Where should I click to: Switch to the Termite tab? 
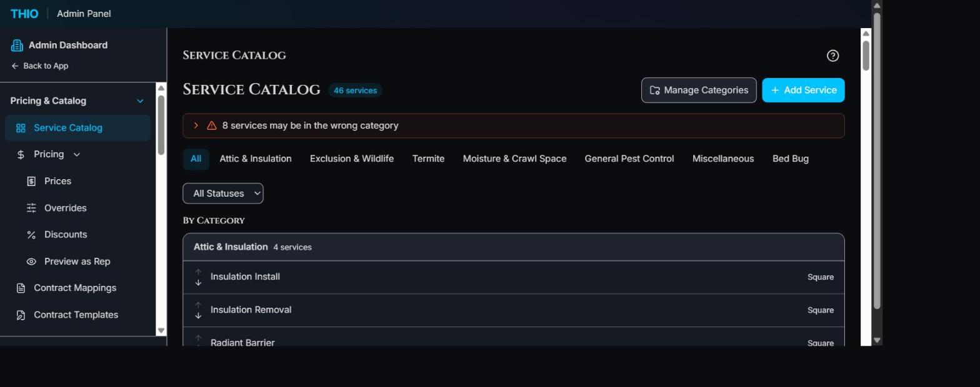coord(428,159)
